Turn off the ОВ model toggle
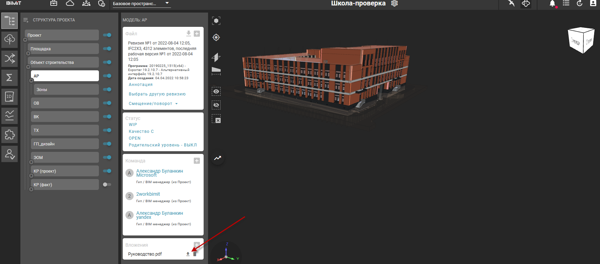Image resolution: width=600 pixels, height=264 pixels. click(107, 103)
